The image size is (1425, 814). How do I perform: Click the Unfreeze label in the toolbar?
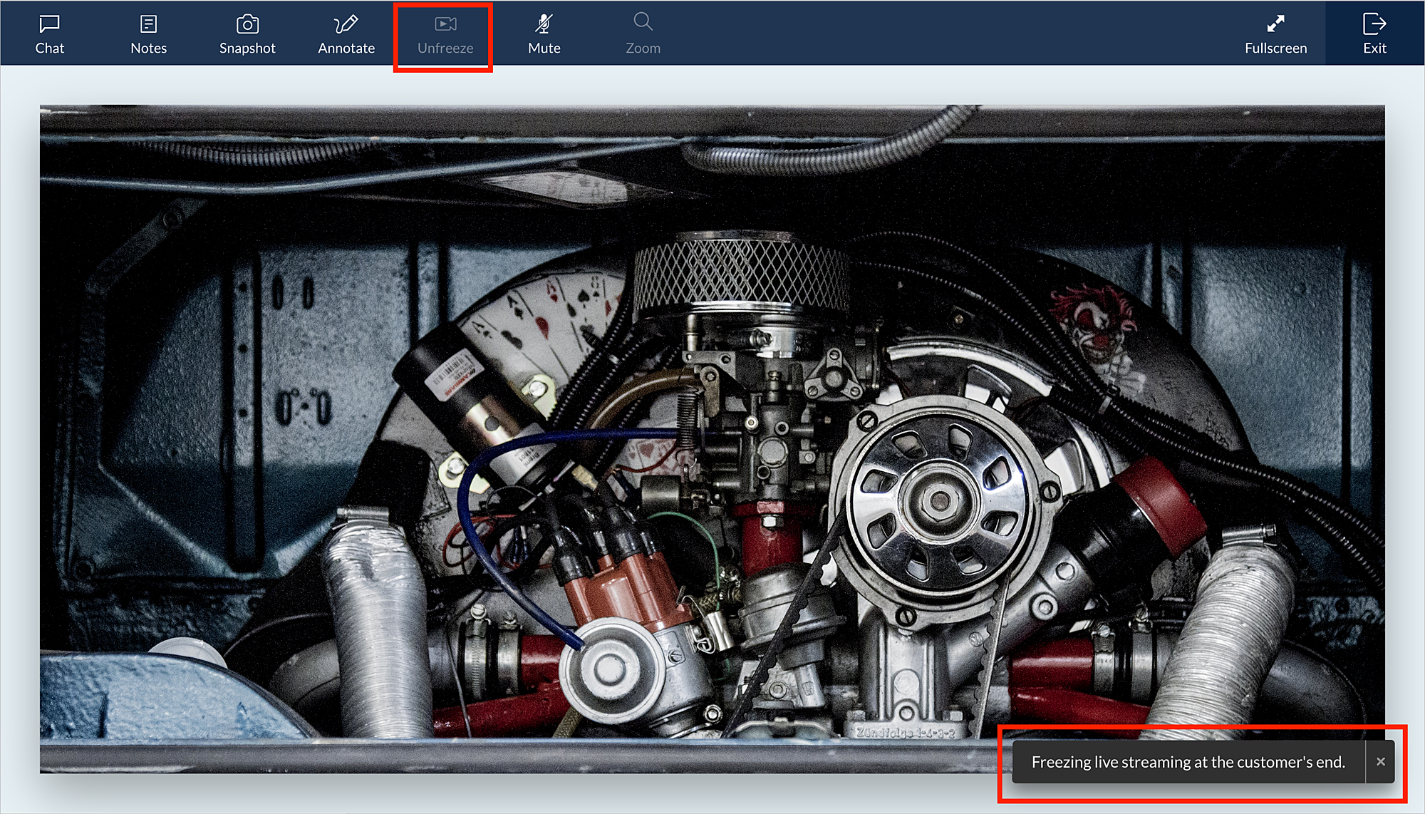[x=445, y=48]
